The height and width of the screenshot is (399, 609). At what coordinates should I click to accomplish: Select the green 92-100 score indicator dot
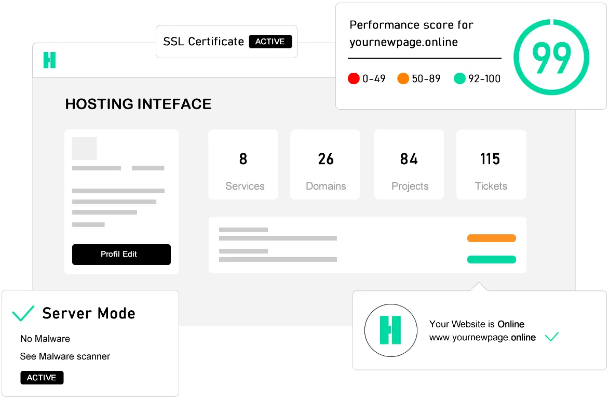460,78
